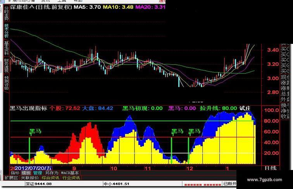Click month 12 on the time axis

tap(190, 168)
